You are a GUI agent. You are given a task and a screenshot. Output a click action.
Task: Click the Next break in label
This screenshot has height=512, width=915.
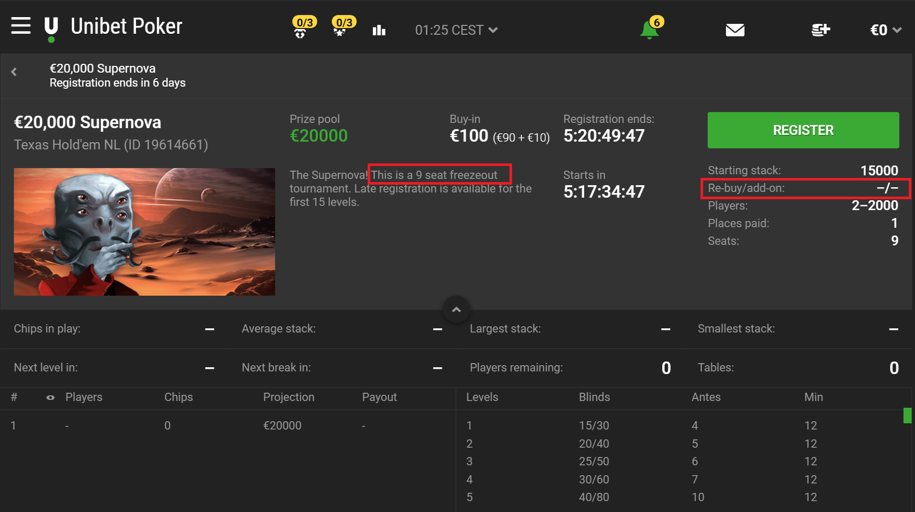276,368
